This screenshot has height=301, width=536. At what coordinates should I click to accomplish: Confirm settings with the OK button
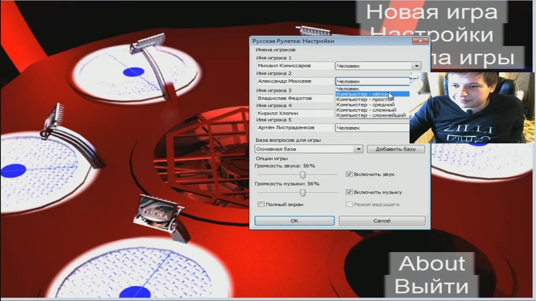[294, 221]
